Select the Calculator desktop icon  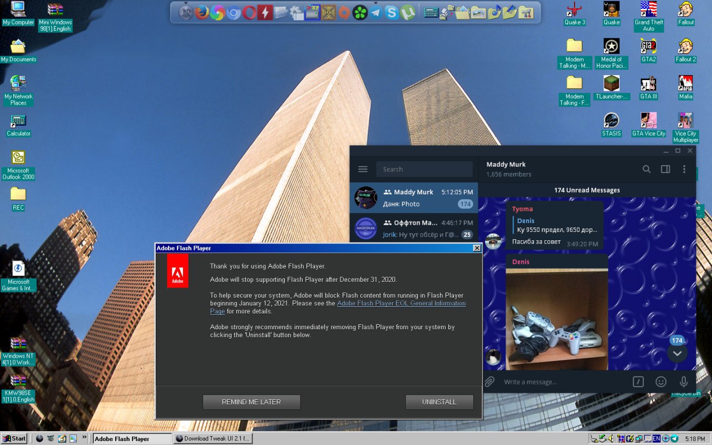(x=18, y=125)
